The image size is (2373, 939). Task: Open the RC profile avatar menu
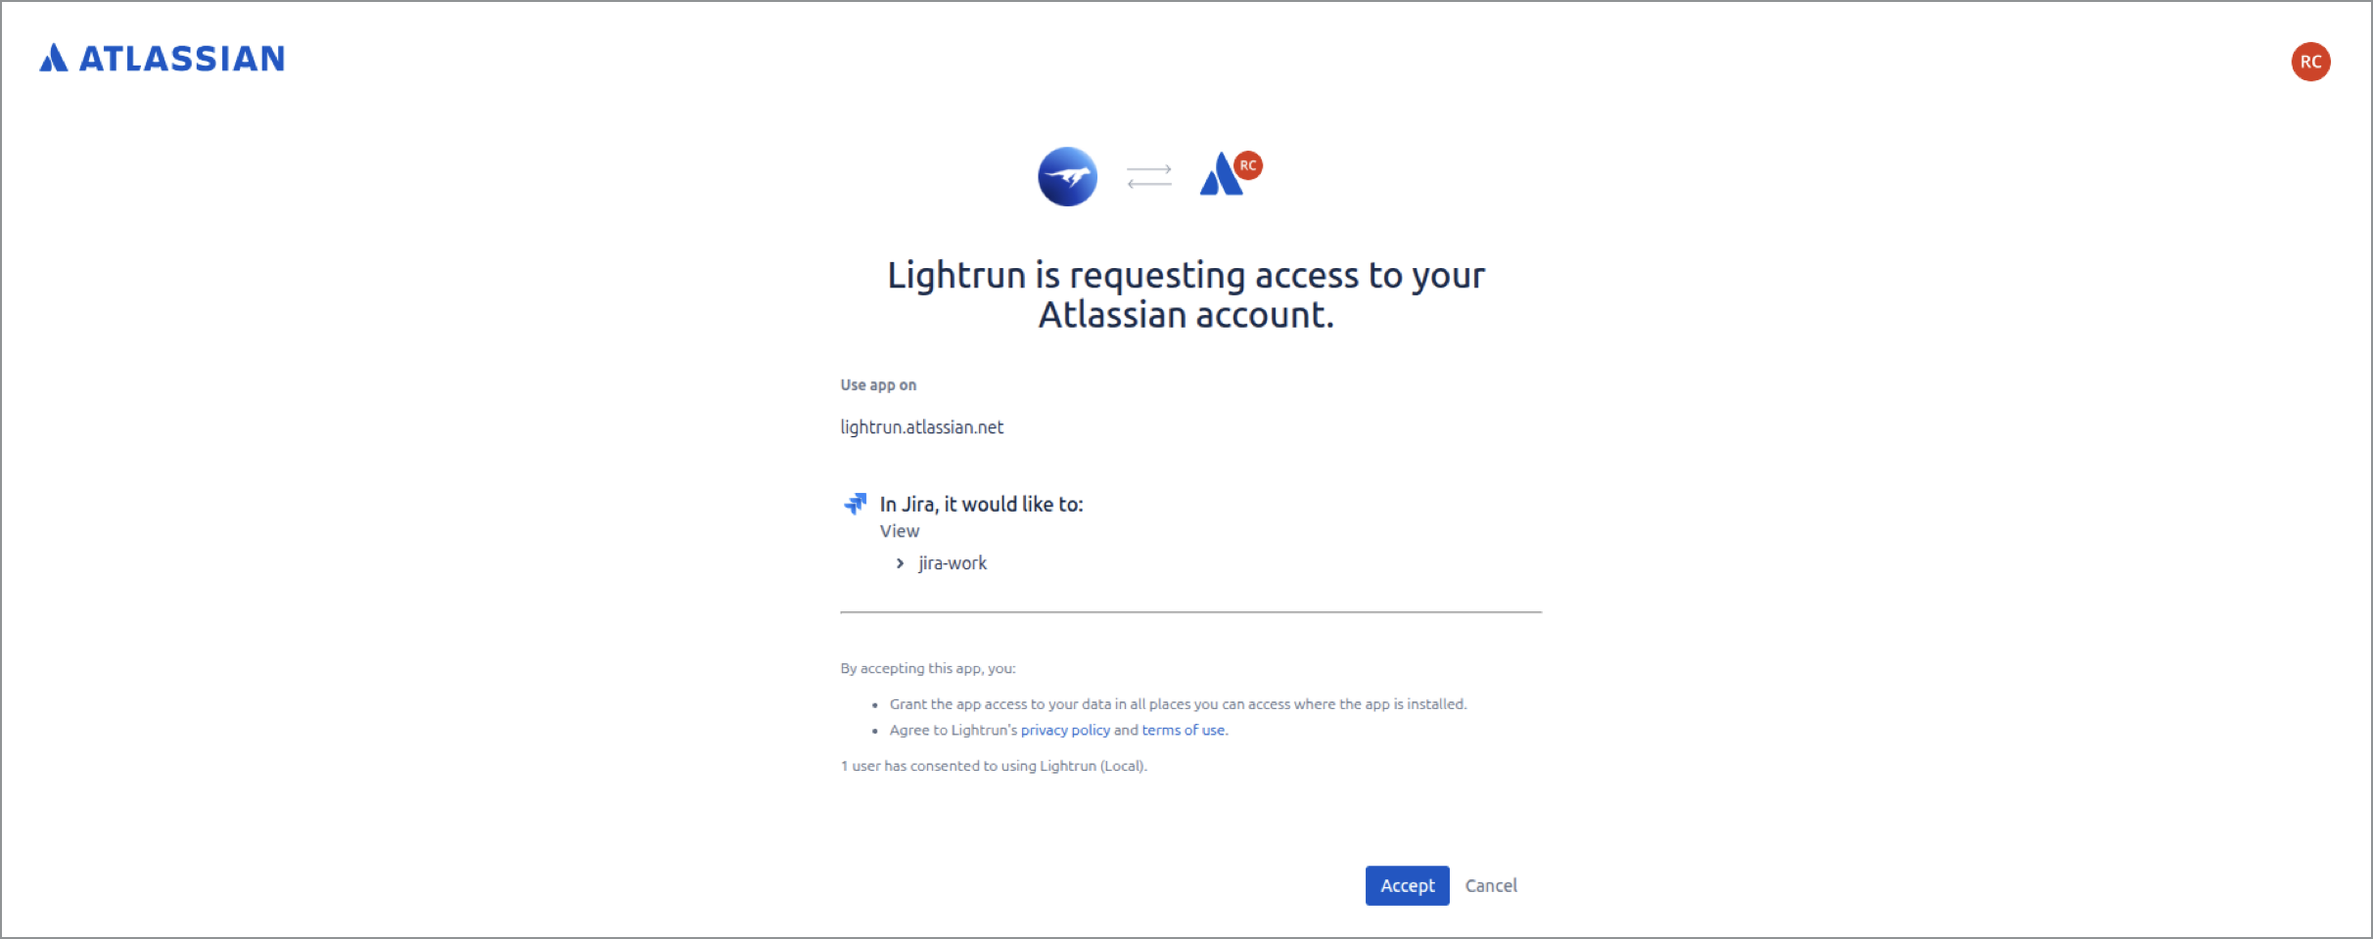(x=2310, y=62)
